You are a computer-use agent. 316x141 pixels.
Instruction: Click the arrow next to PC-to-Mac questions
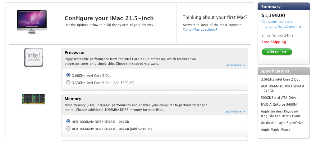(217, 29)
